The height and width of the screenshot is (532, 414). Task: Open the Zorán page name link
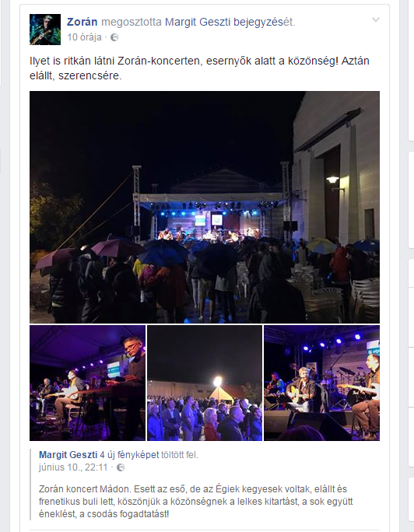82,22
